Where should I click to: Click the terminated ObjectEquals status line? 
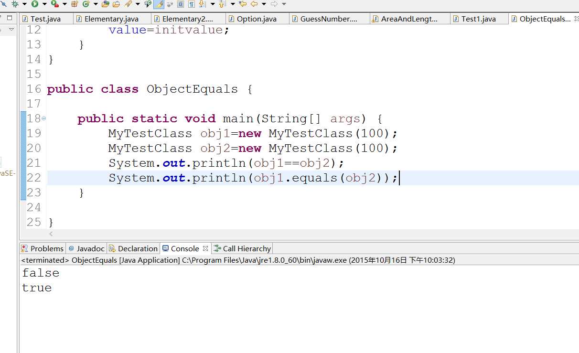(x=238, y=260)
